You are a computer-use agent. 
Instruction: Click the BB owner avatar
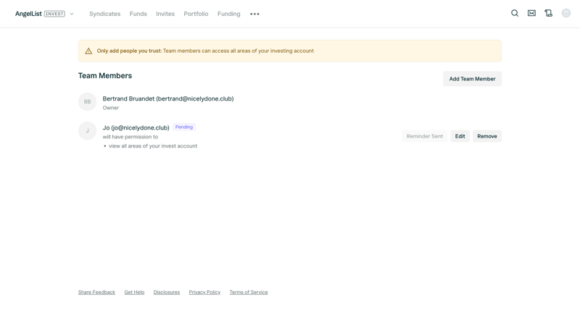[x=87, y=101]
